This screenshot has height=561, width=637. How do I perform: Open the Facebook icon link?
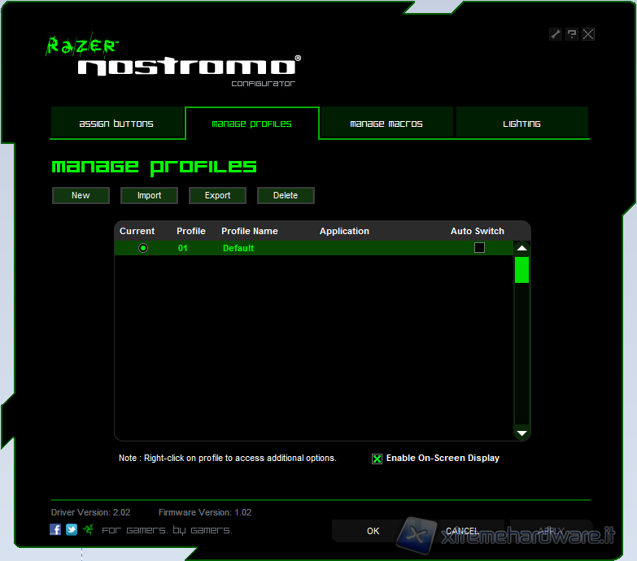55,529
